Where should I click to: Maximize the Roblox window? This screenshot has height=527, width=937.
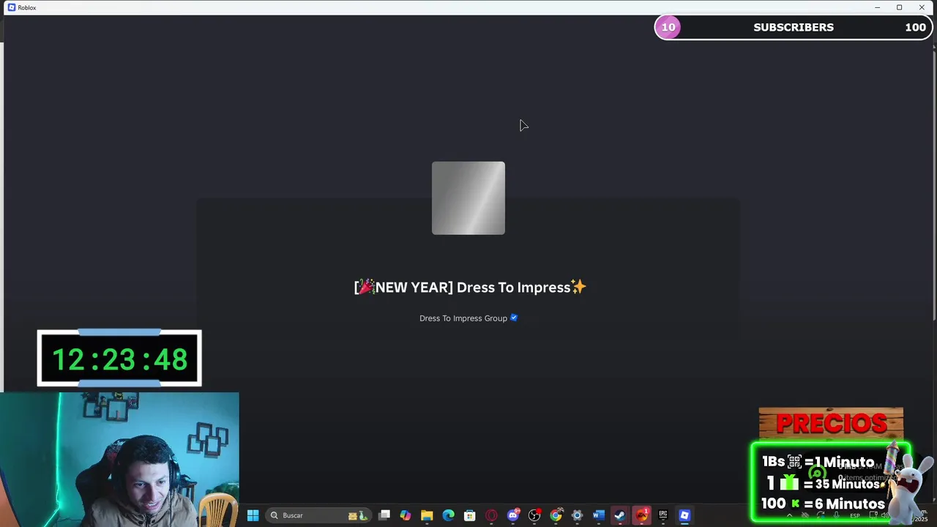point(899,7)
